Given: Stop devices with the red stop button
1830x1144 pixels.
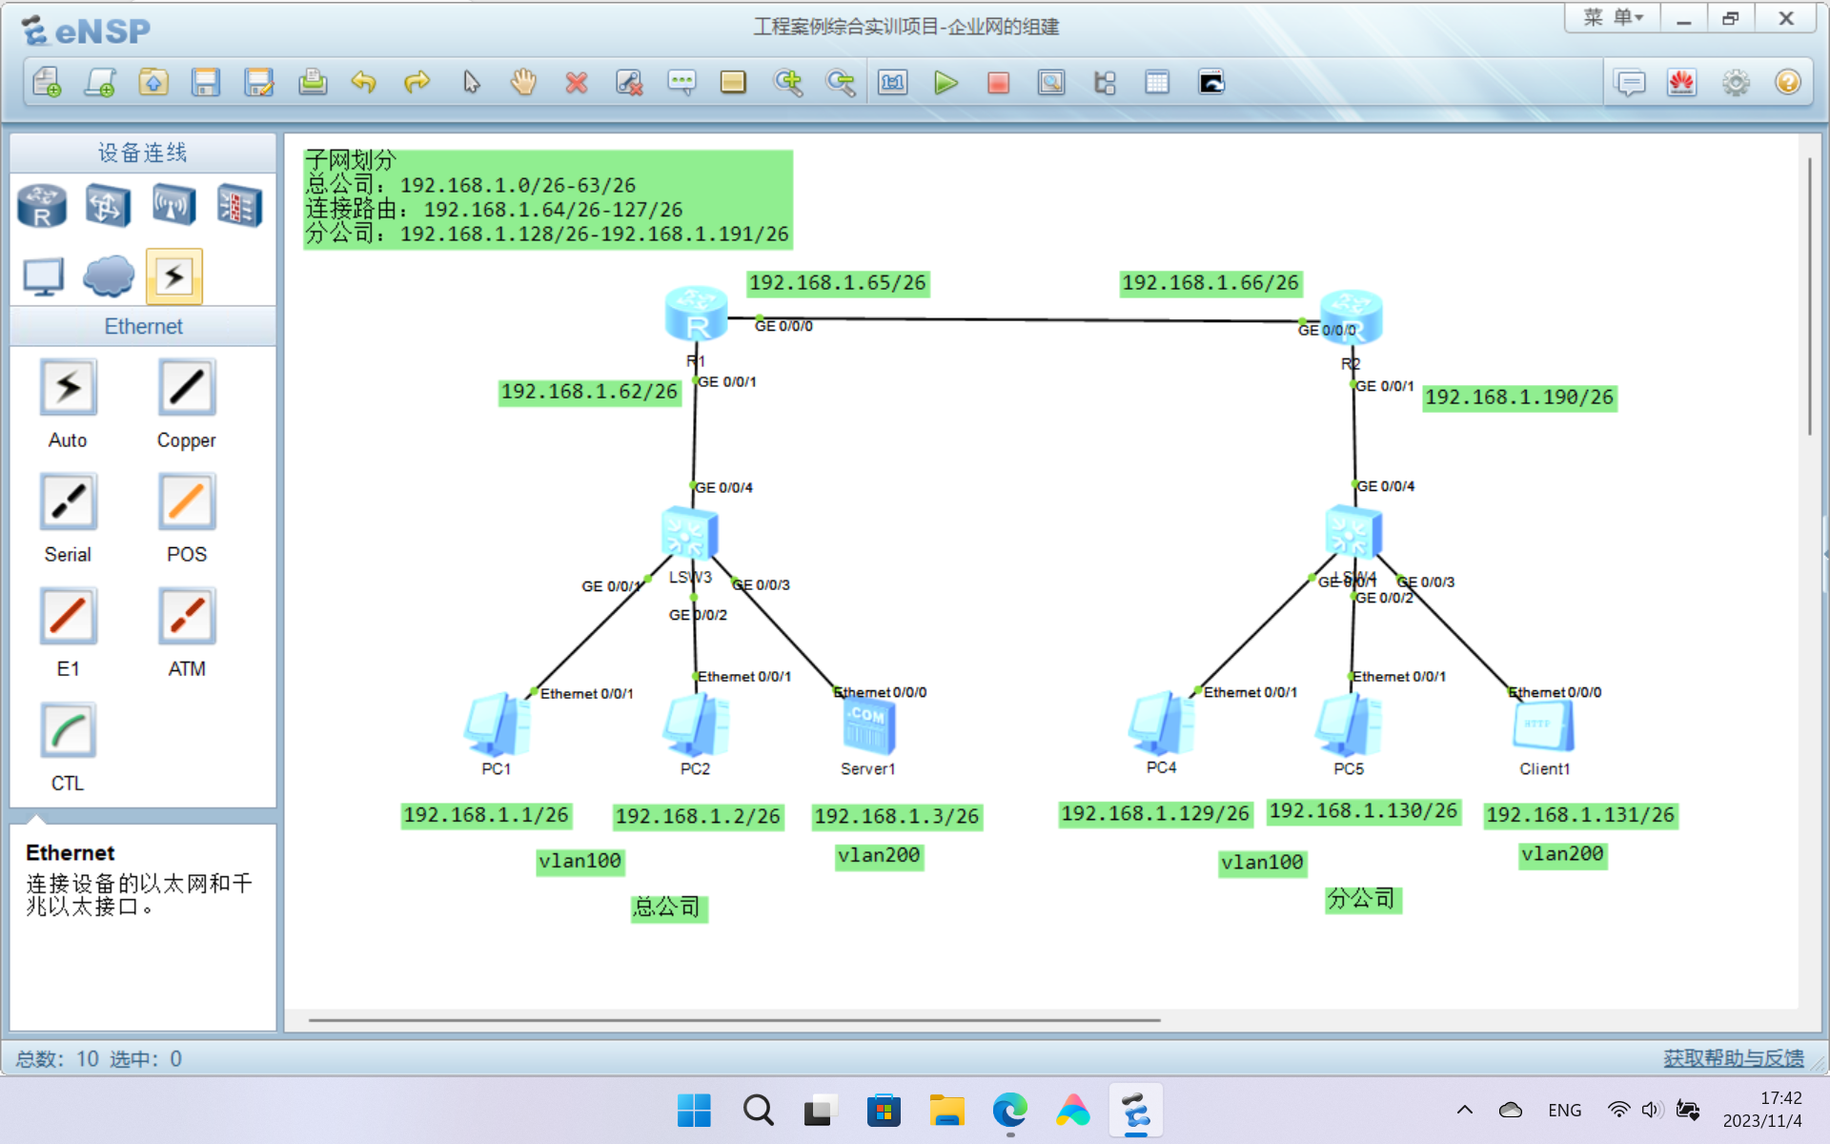Looking at the screenshot, I should tap(998, 83).
